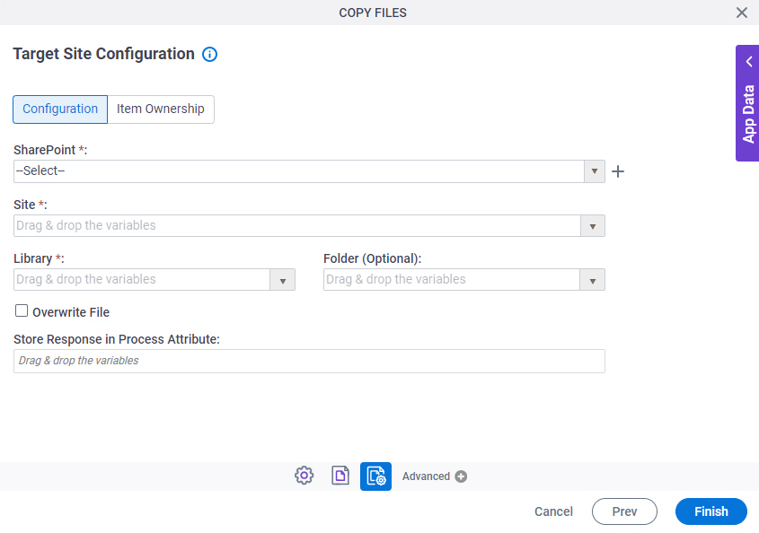The width and height of the screenshot is (759, 533).
Task: Close the Copy Files dialog
Action: pos(742,13)
